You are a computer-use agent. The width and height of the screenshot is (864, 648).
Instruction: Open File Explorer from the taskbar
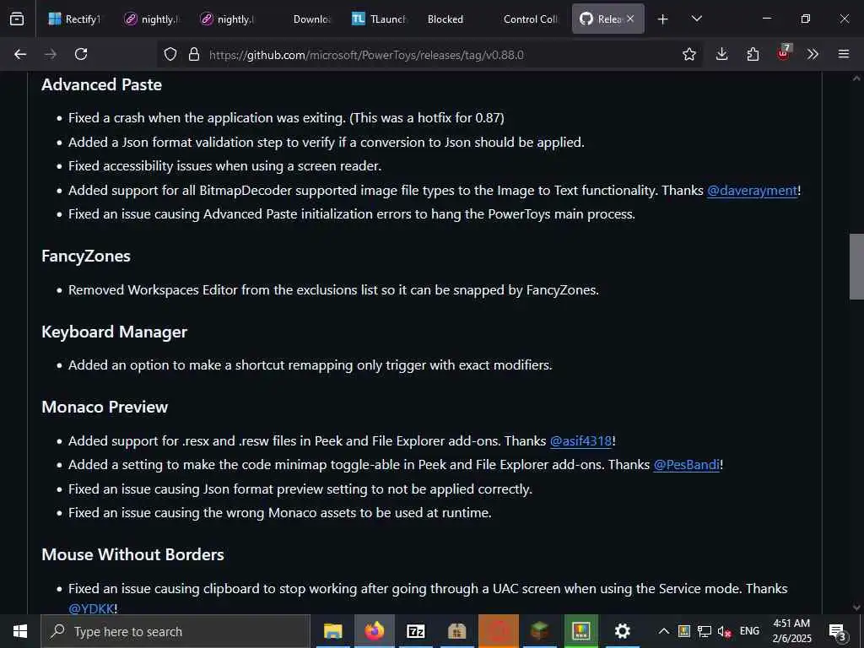click(332, 631)
